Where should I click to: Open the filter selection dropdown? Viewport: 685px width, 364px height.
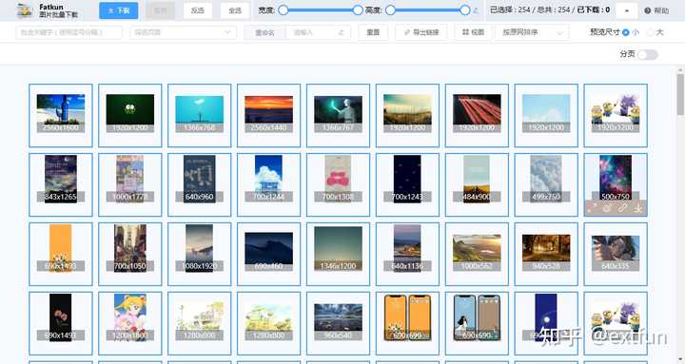183,32
